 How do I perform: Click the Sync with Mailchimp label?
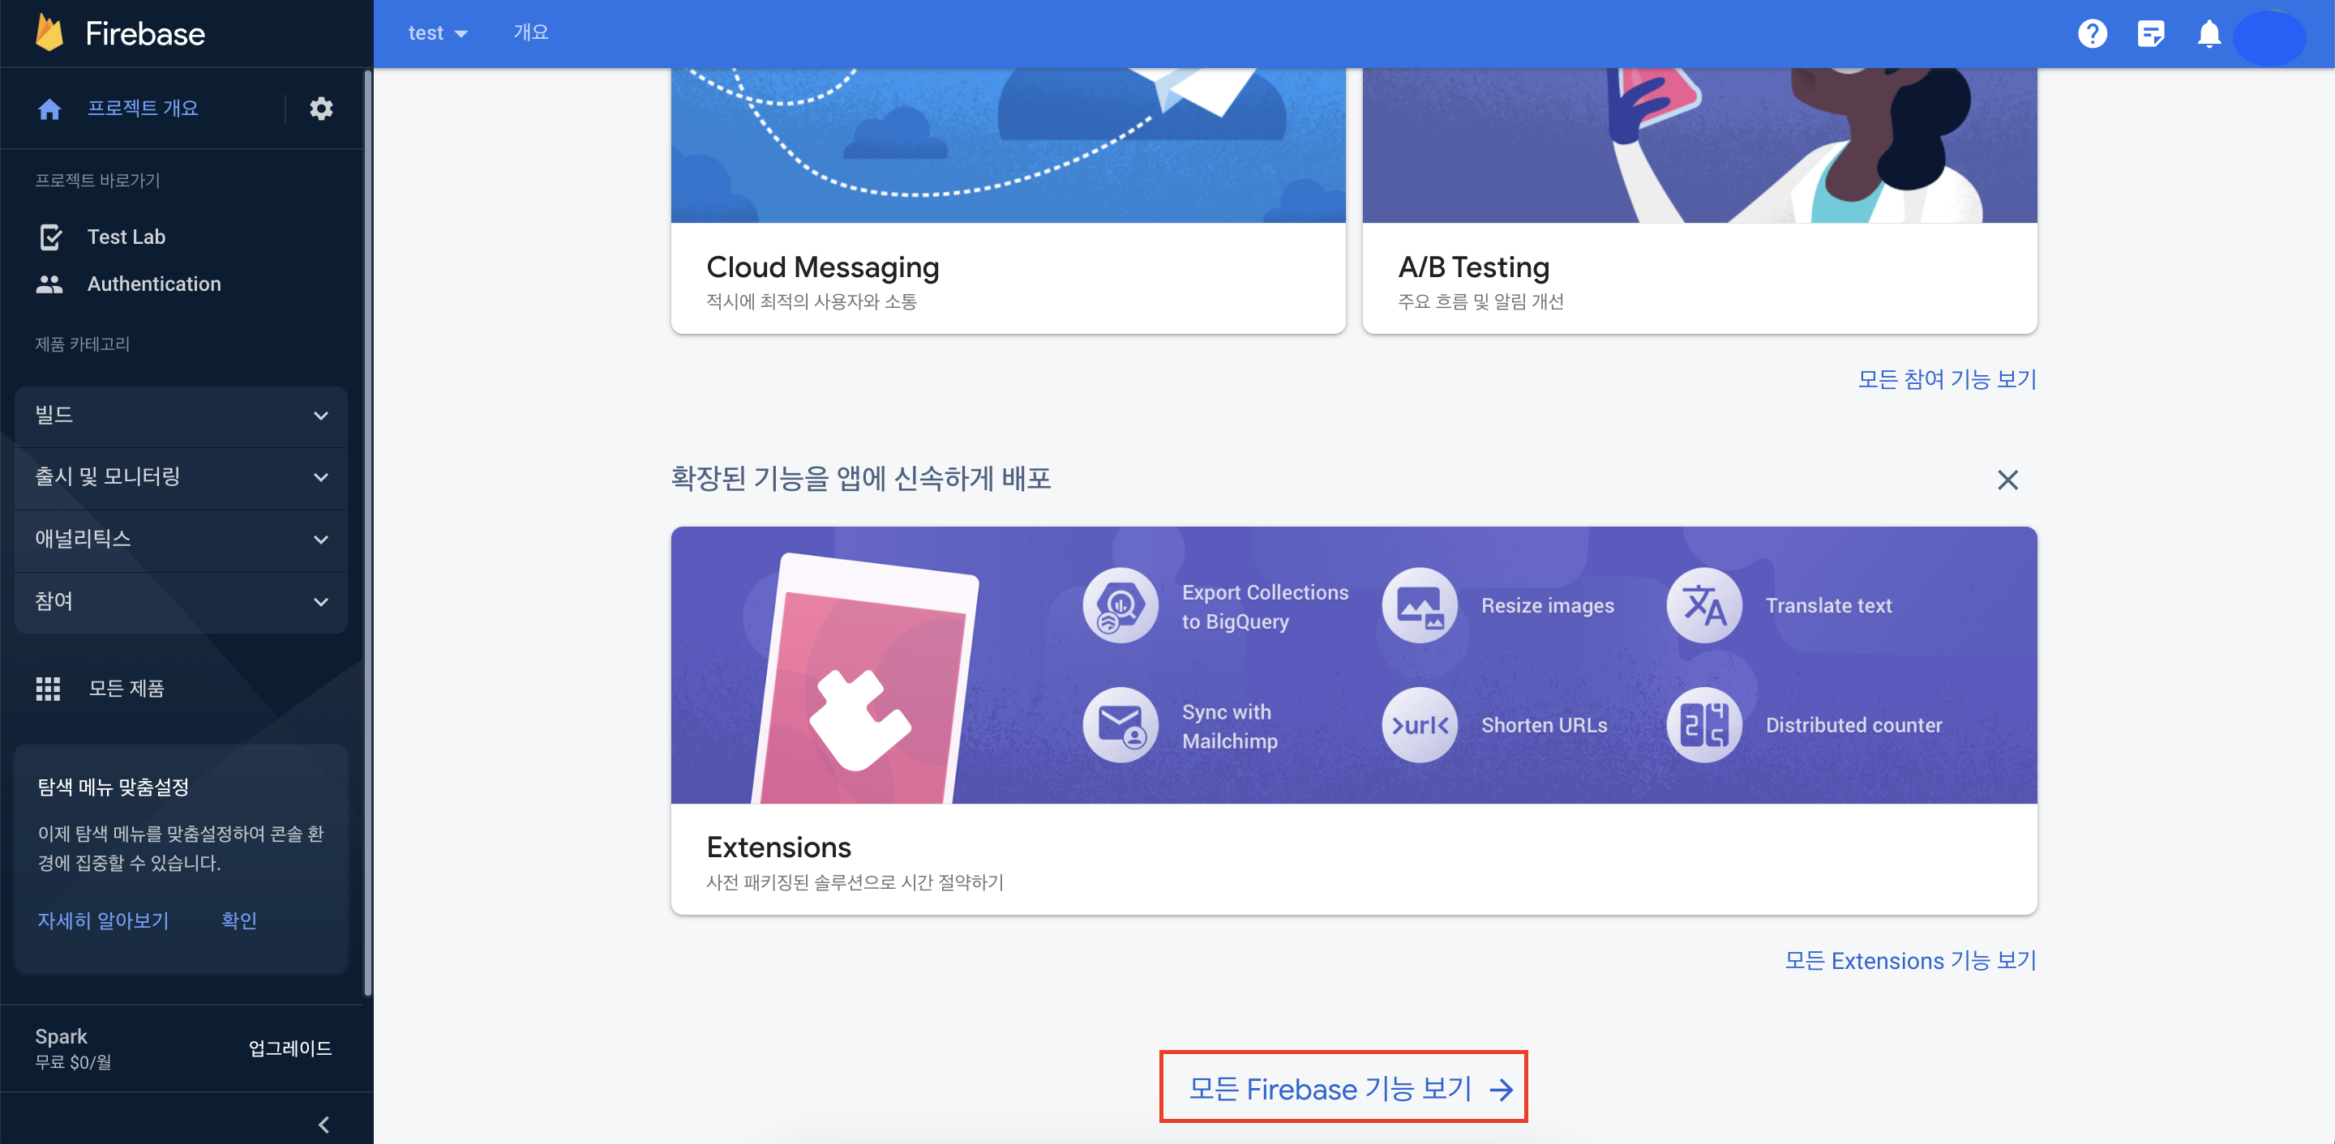[1230, 727]
